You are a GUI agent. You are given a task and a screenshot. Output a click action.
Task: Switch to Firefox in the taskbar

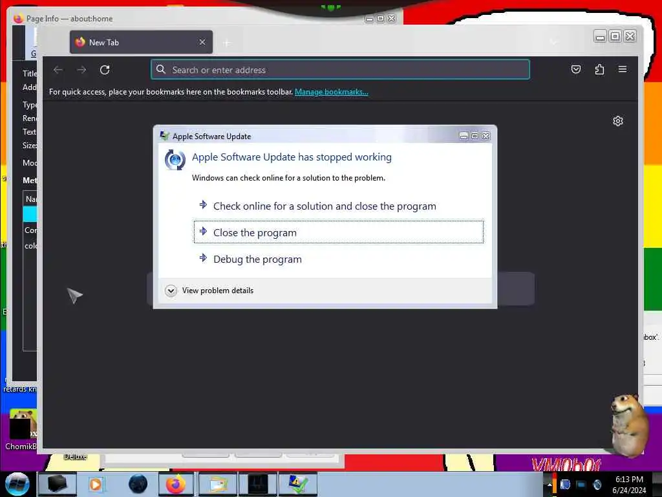pyautogui.click(x=176, y=484)
